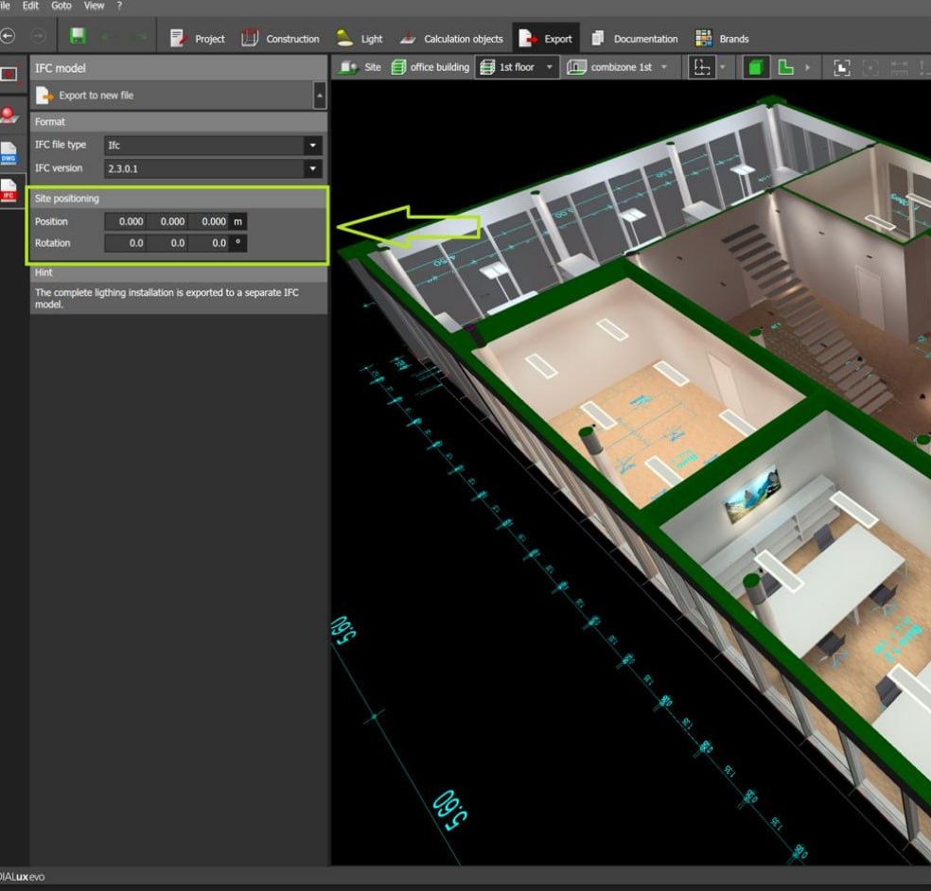Expand the combizone 1st dropdown arrow
This screenshot has width=931, height=891.
pyautogui.click(x=664, y=68)
